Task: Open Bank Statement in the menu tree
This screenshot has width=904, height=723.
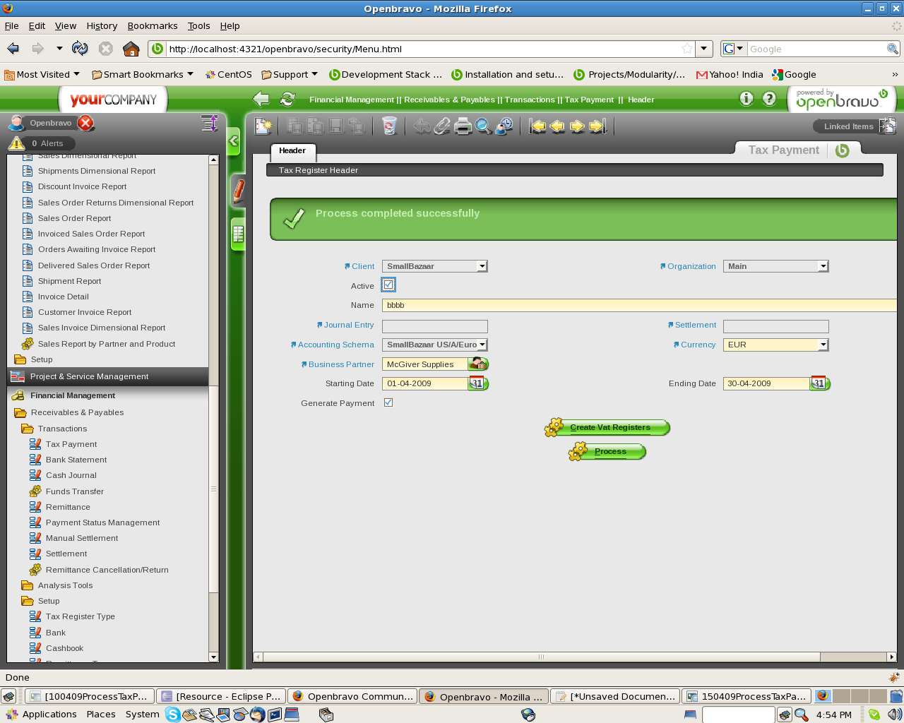Action: click(x=76, y=460)
